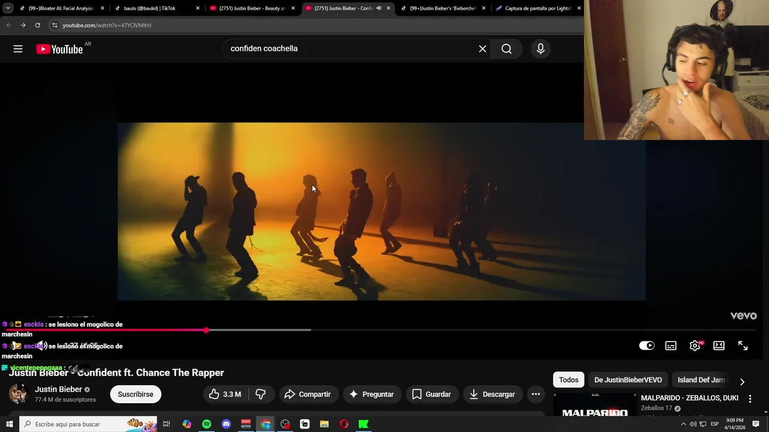The image size is (769, 432).
Task: Reload the page
Action: tap(37, 25)
